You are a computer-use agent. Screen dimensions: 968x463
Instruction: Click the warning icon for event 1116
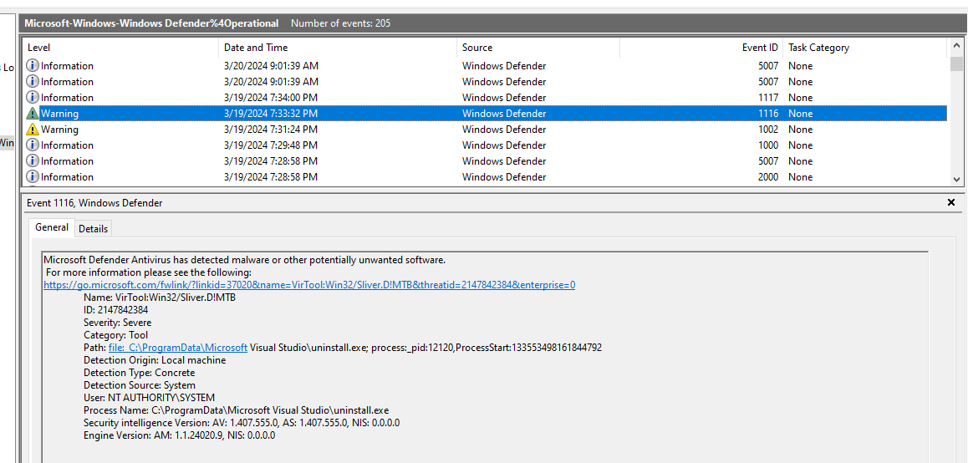click(x=33, y=114)
